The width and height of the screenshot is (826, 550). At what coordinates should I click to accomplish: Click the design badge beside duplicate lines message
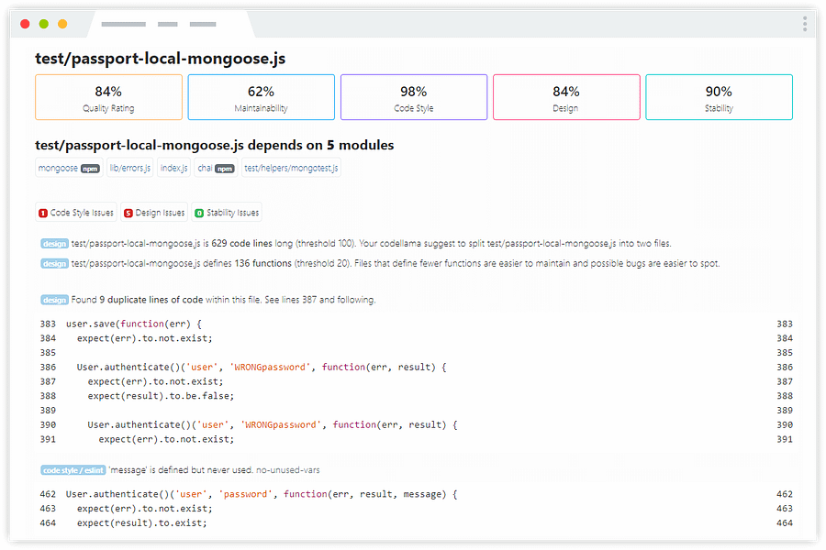[54, 300]
